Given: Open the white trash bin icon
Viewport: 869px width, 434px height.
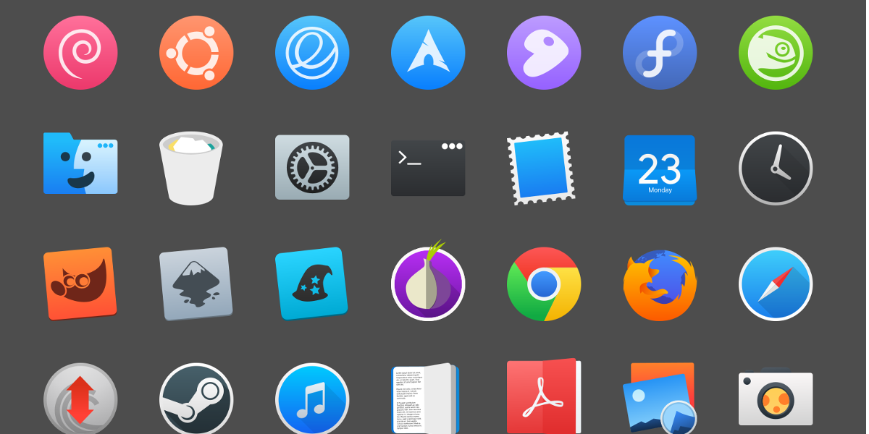Looking at the screenshot, I should (x=191, y=169).
